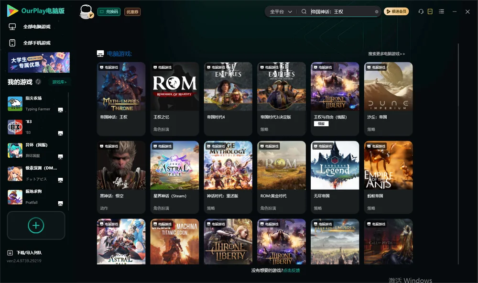
Task: Expand the 全平台 platform dropdown
Action: point(281,11)
